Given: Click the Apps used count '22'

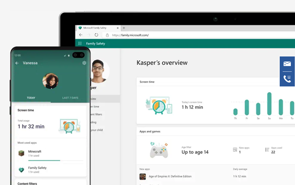Looking at the screenshot, I should [x=273, y=152].
